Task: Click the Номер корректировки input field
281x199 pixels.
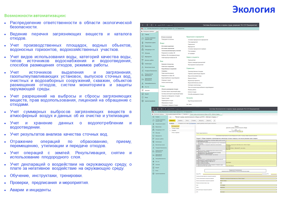Action: (x=240, y=132)
